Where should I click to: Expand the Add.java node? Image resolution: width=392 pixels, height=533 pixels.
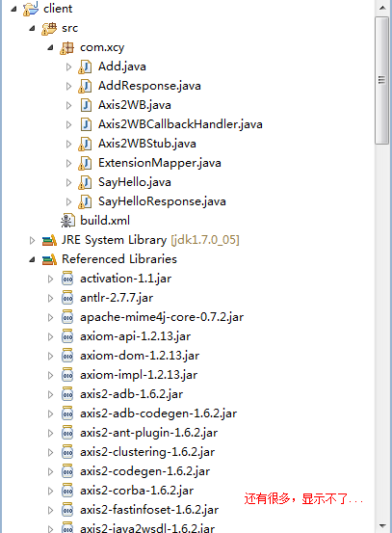(68, 67)
